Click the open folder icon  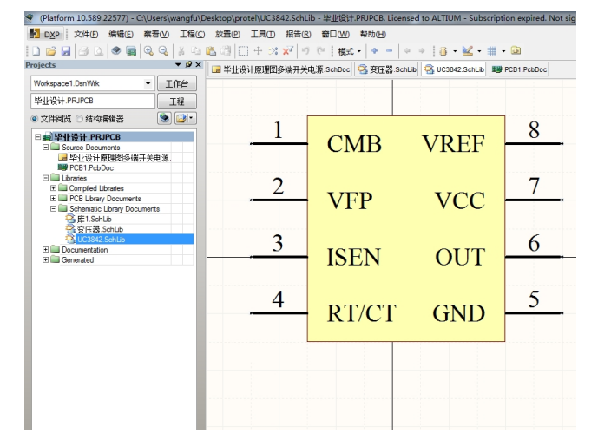51,51
